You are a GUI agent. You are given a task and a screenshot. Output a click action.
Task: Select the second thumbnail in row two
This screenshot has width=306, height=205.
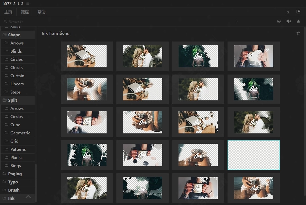(143, 89)
